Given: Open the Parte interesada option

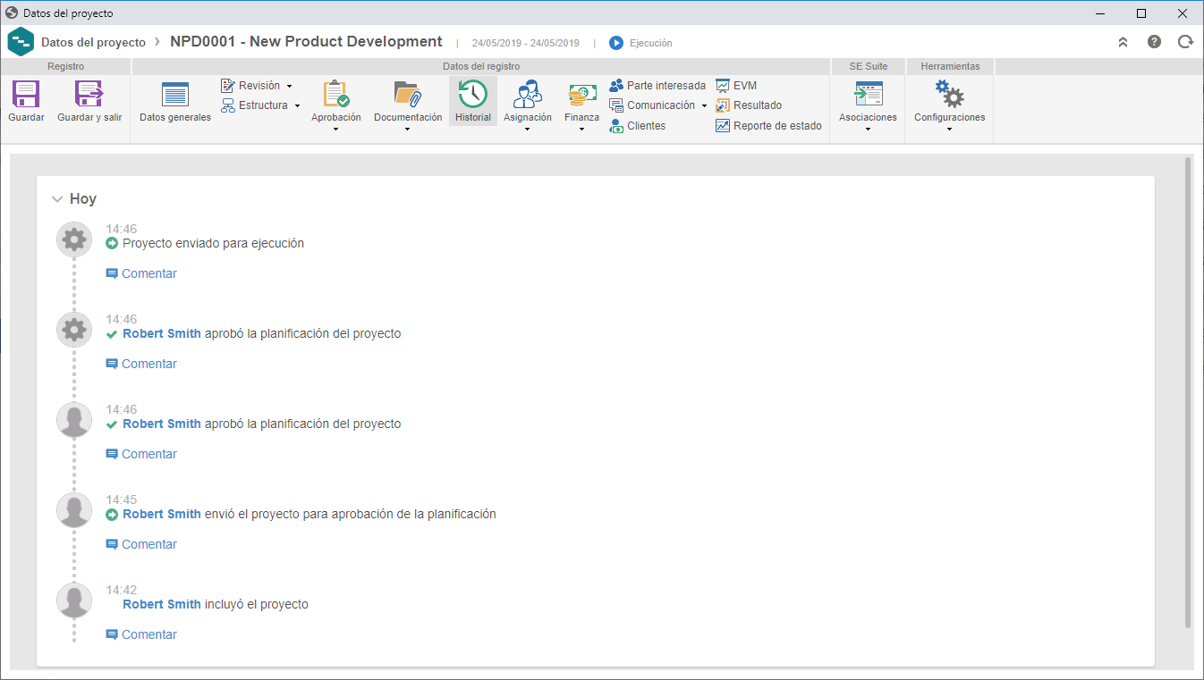Looking at the screenshot, I should tap(657, 86).
